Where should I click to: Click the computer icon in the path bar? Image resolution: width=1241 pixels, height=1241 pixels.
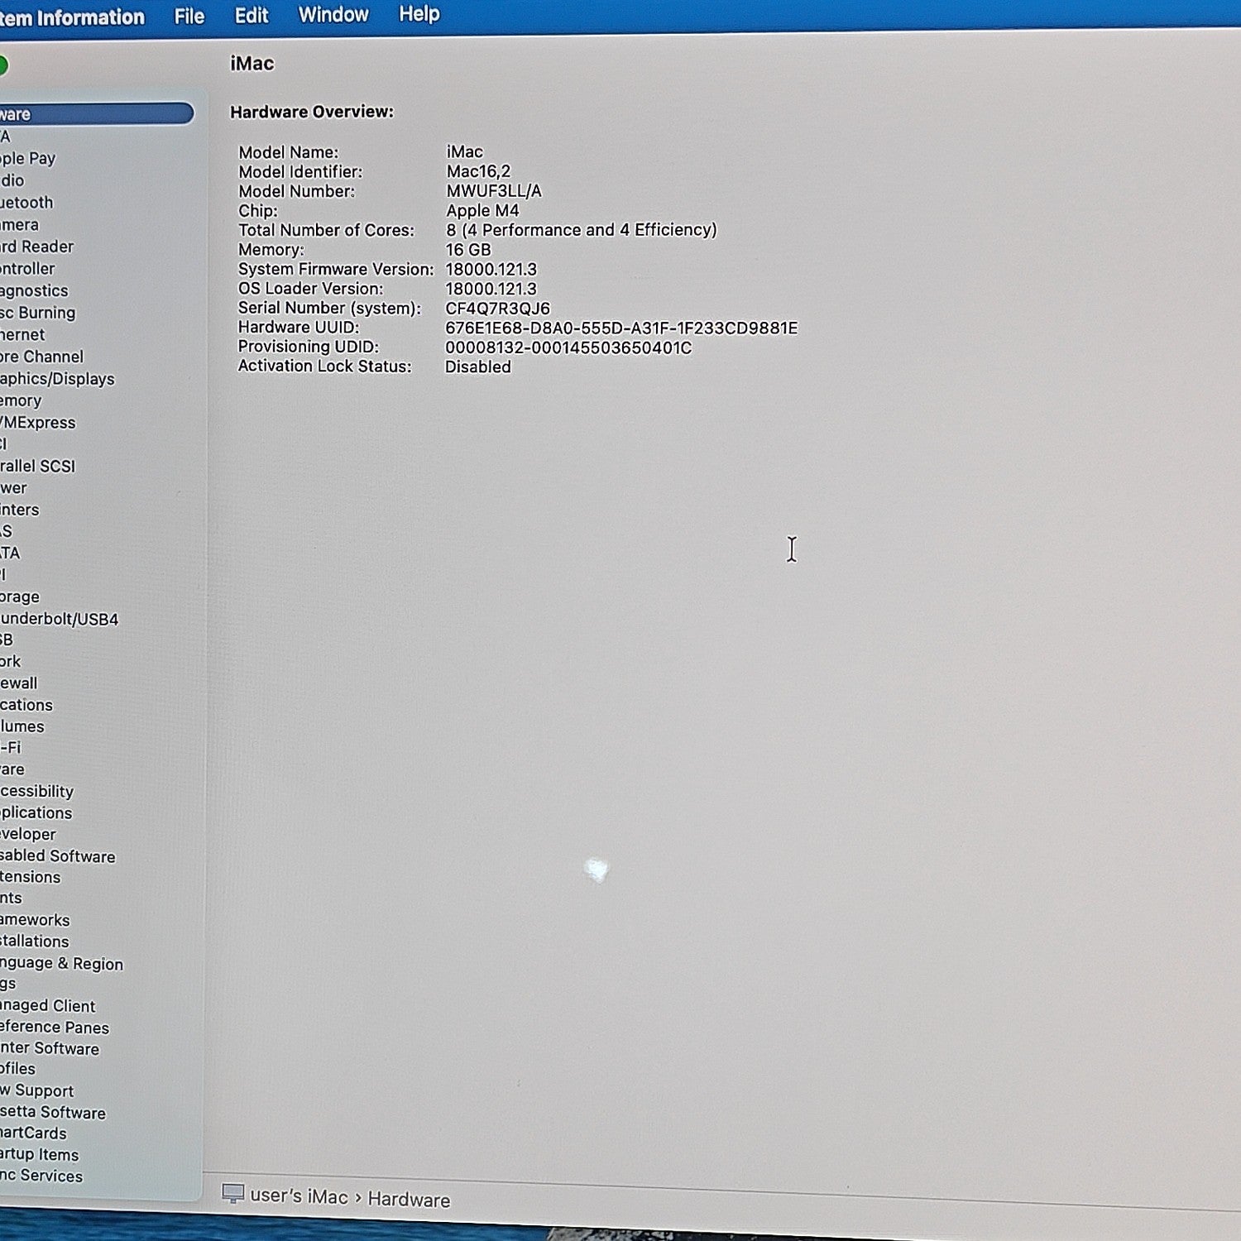click(233, 1194)
